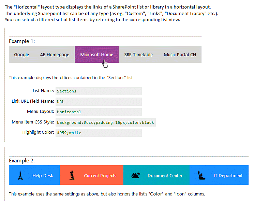The width and height of the screenshot is (254, 204).
Task: Open the Document Center text label
Action: [x=165, y=176]
